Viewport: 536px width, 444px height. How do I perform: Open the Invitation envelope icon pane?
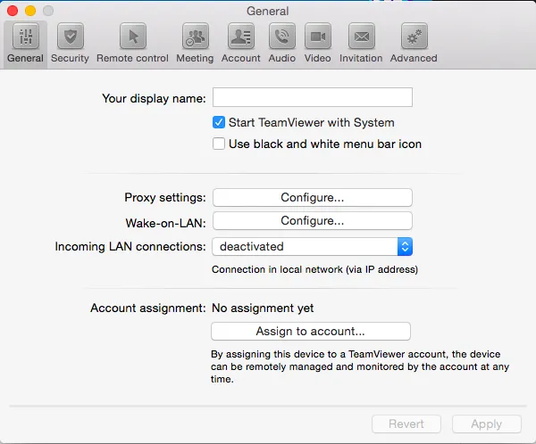tap(361, 37)
